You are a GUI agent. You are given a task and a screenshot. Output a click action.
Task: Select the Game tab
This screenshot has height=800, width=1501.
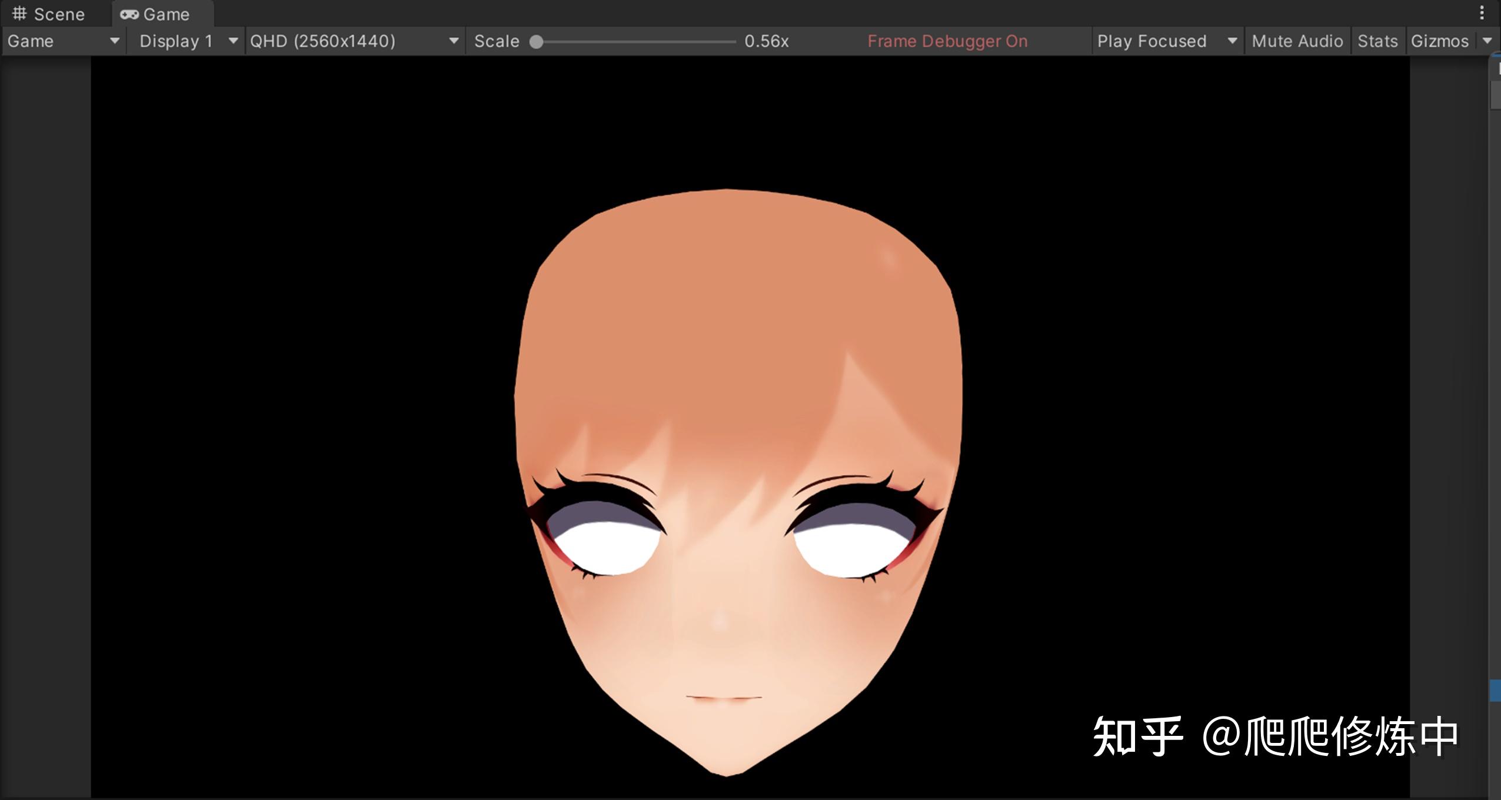click(x=165, y=14)
